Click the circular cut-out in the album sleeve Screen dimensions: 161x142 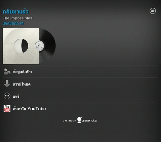pos(21,46)
